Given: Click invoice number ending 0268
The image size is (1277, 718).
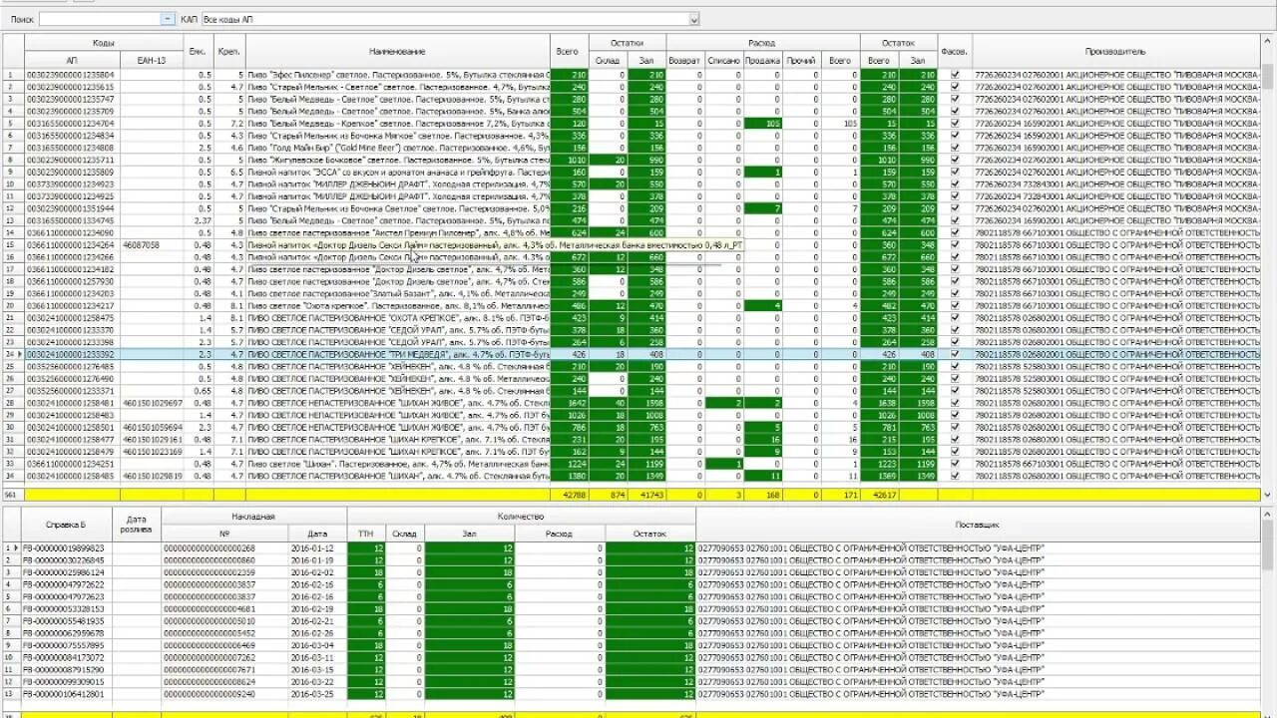Looking at the screenshot, I should tap(225, 548).
